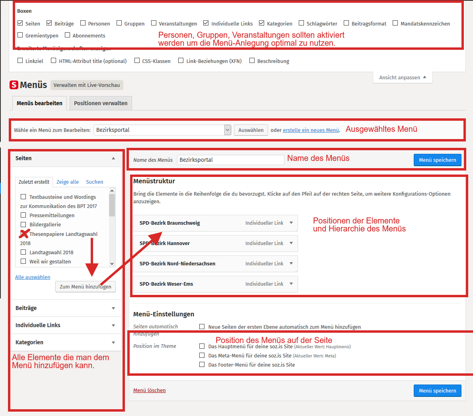Collapse the Ansicht anpassen screen options
Image resolution: width=473 pixels, height=416 pixels.
pos(402,77)
